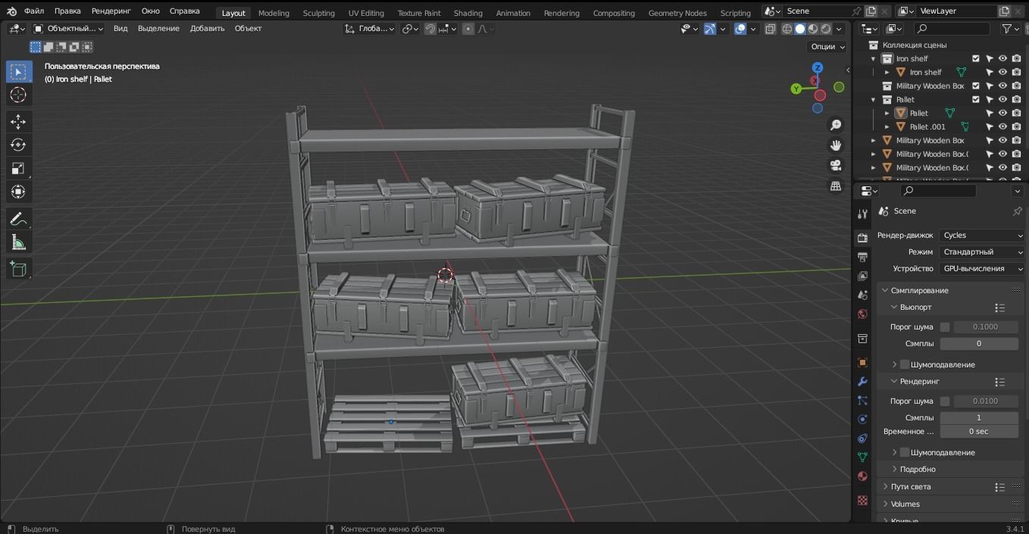The height and width of the screenshot is (534, 1029).
Task: Exclude Military Wooden Box collection via checkbox
Action: point(976,86)
